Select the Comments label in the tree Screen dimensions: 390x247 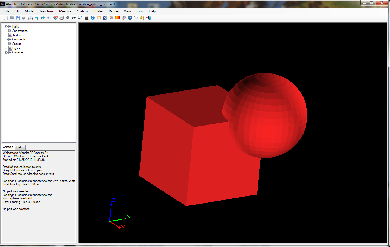click(x=19, y=39)
